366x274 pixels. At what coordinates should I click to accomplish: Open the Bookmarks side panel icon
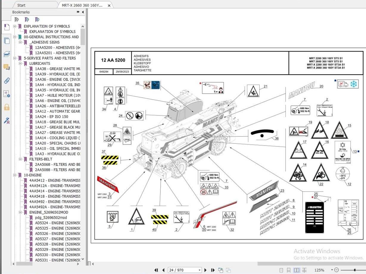pyautogui.click(x=7, y=27)
